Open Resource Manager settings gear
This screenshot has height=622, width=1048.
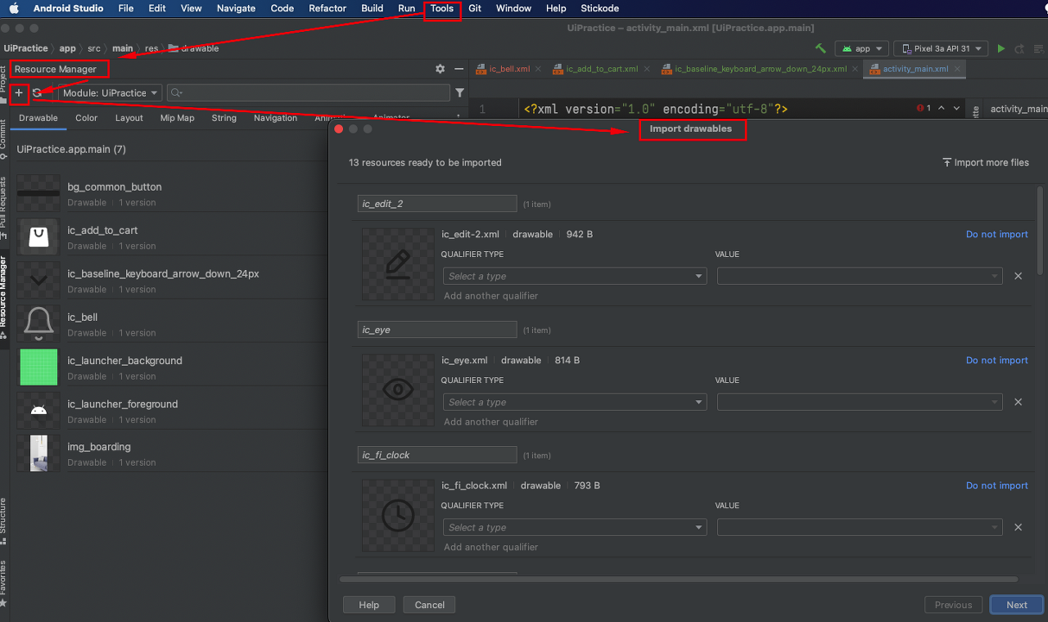point(440,69)
